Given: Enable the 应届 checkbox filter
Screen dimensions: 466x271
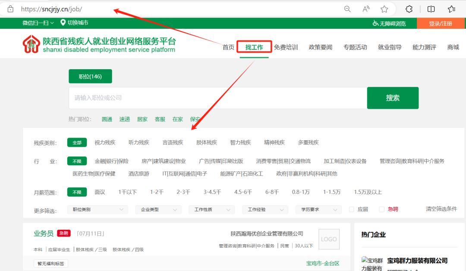Looking at the screenshot, I should 351,209.
